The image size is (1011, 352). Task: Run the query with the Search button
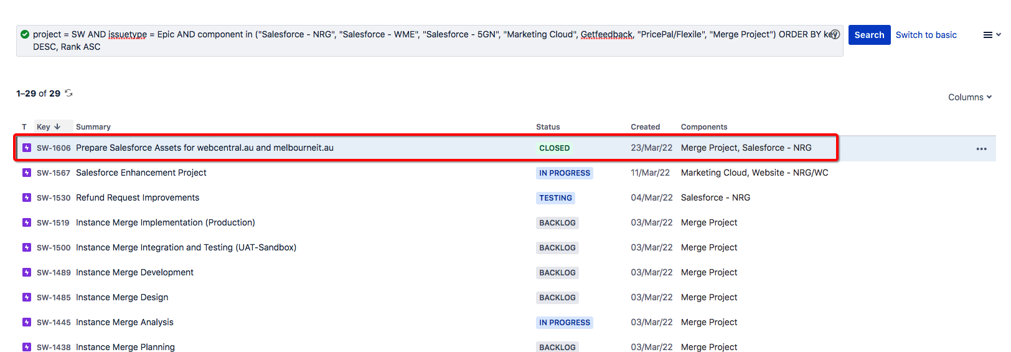coord(869,35)
